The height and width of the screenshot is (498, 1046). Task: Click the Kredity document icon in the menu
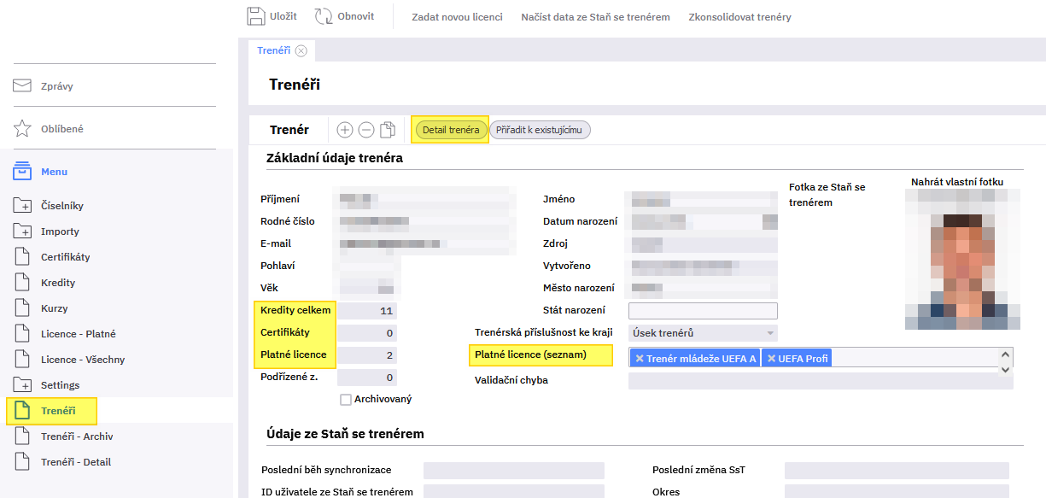coord(22,283)
